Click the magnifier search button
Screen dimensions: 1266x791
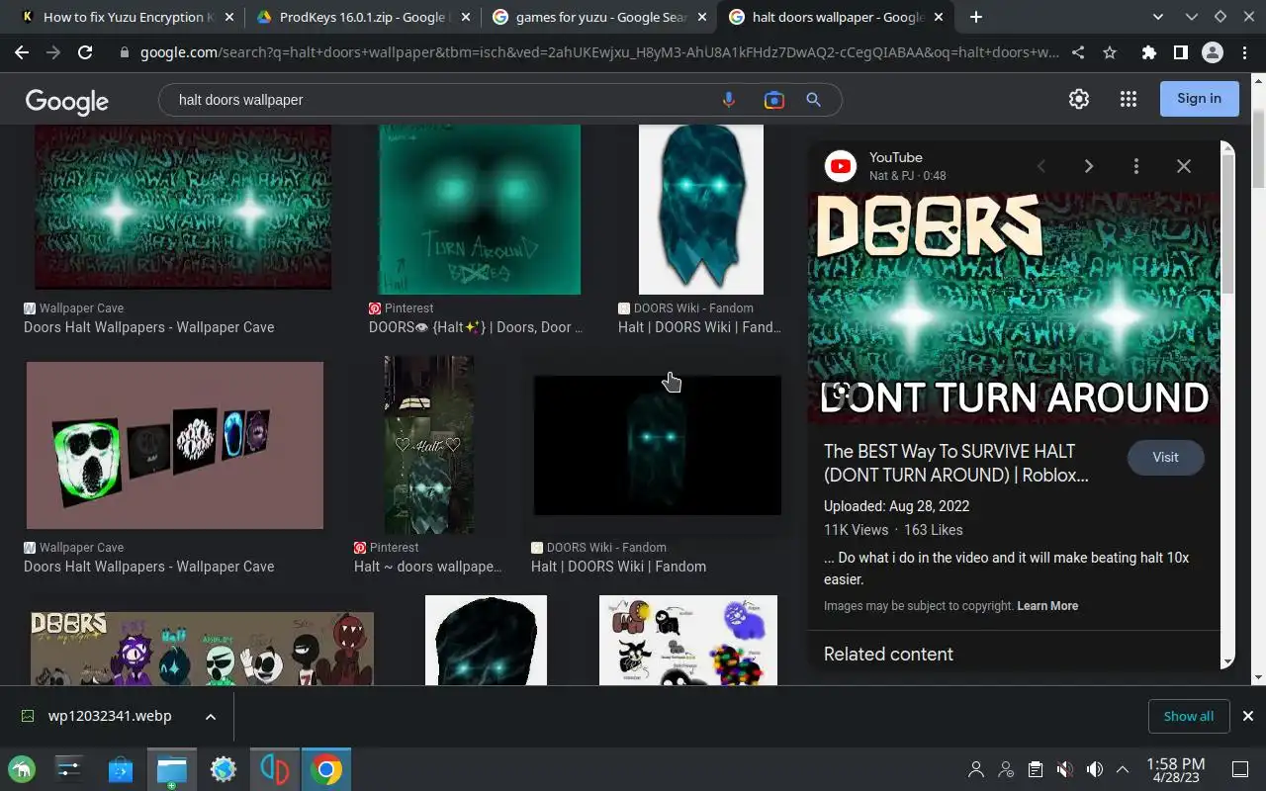click(813, 100)
